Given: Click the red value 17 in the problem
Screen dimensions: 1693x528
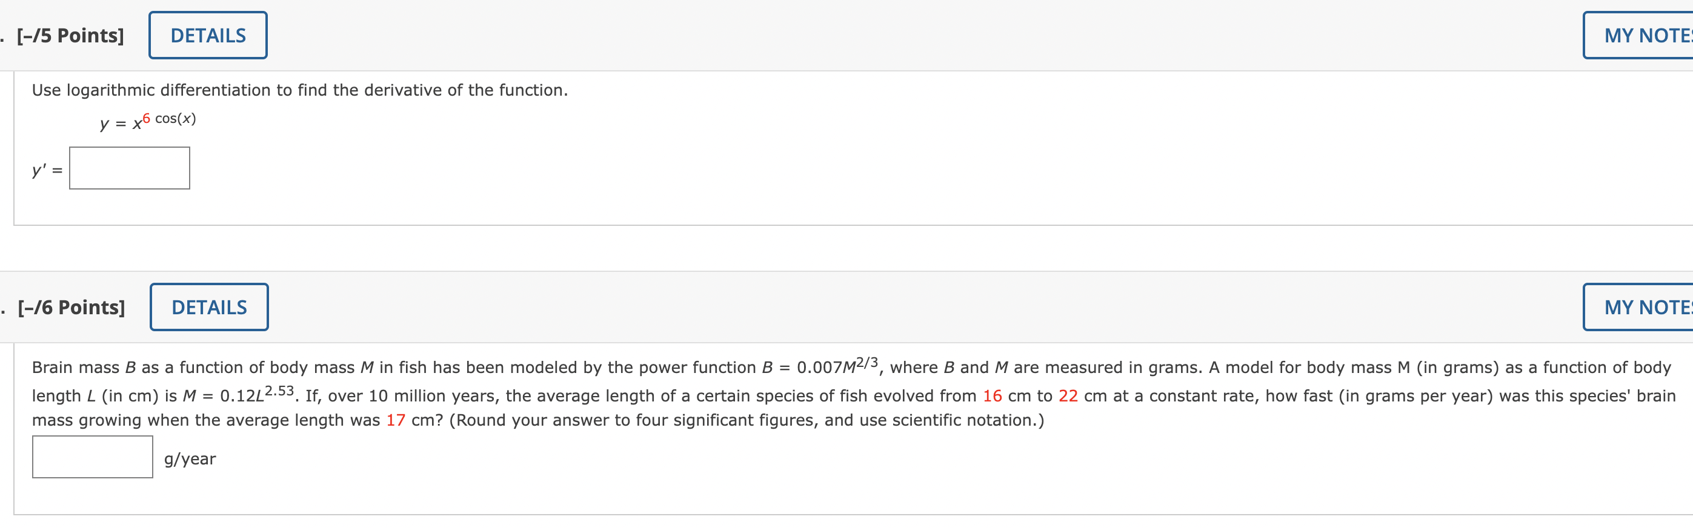Looking at the screenshot, I should [396, 420].
